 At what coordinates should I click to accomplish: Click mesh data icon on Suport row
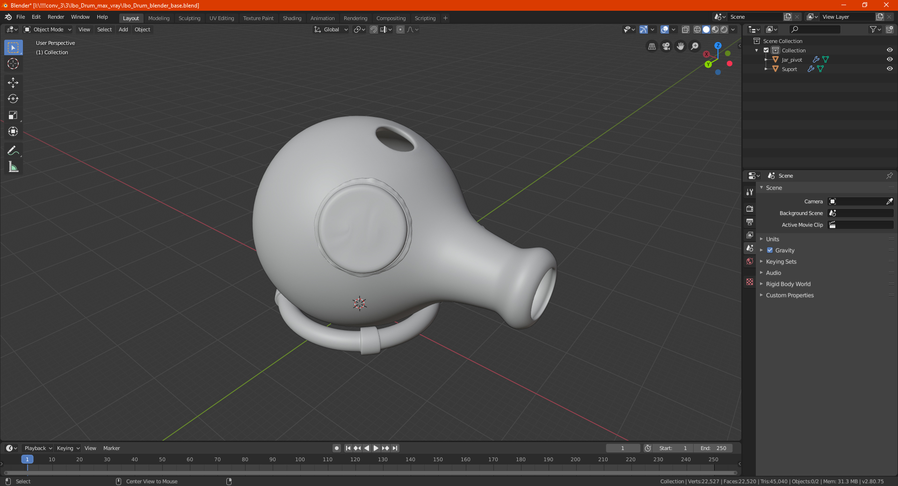click(x=820, y=69)
